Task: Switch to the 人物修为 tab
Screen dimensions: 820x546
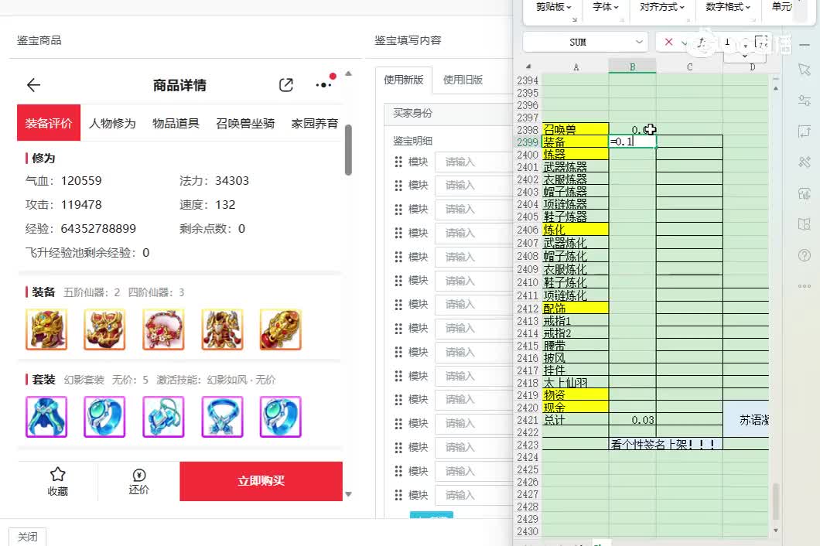Action: 112,123
